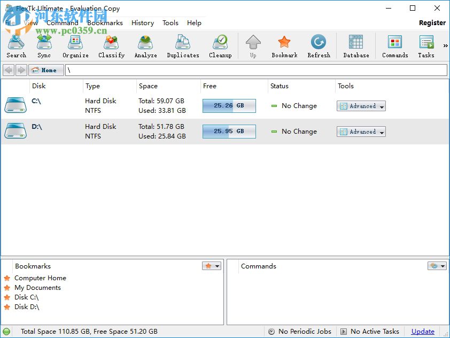Open the Bookmarks menu
The height and width of the screenshot is (338, 450).
tap(105, 22)
